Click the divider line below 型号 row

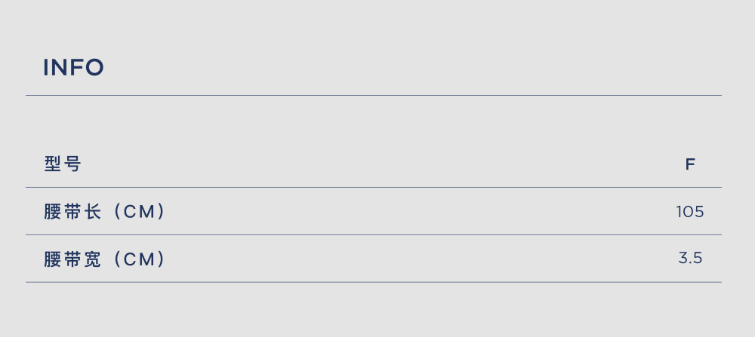[374, 187]
